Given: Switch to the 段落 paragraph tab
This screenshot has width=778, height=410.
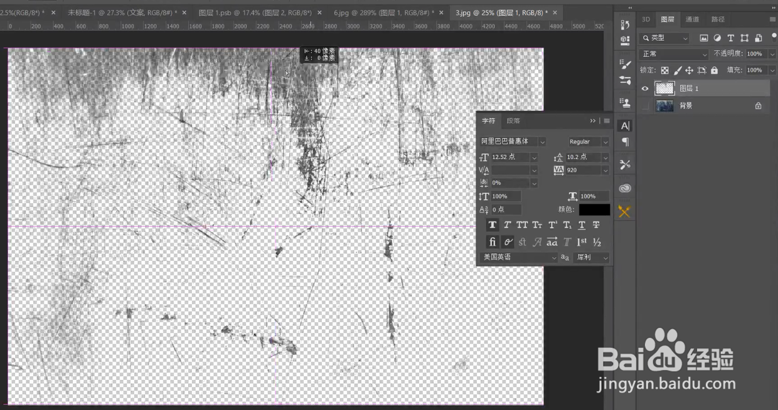Looking at the screenshot, I should pyautogui.click(x=513, y=121).
